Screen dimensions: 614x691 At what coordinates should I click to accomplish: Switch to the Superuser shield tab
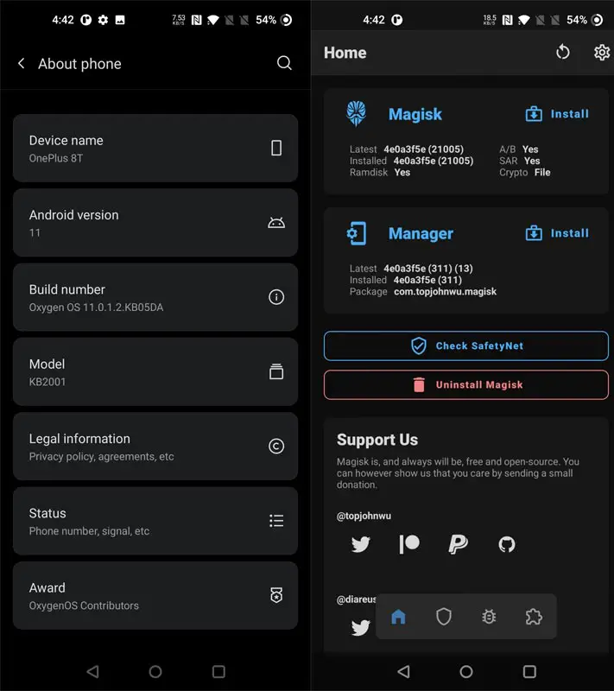[x=444, y=617]
